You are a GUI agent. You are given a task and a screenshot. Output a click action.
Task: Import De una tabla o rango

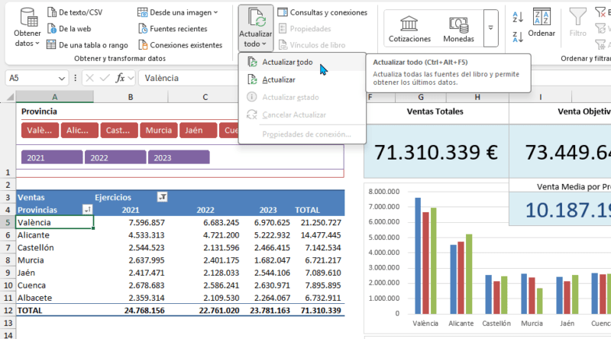(x=87, y=45)
